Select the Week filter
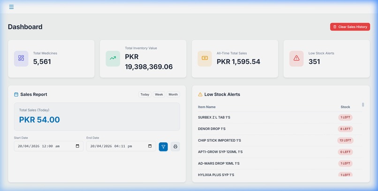 (x=159, y=94)
